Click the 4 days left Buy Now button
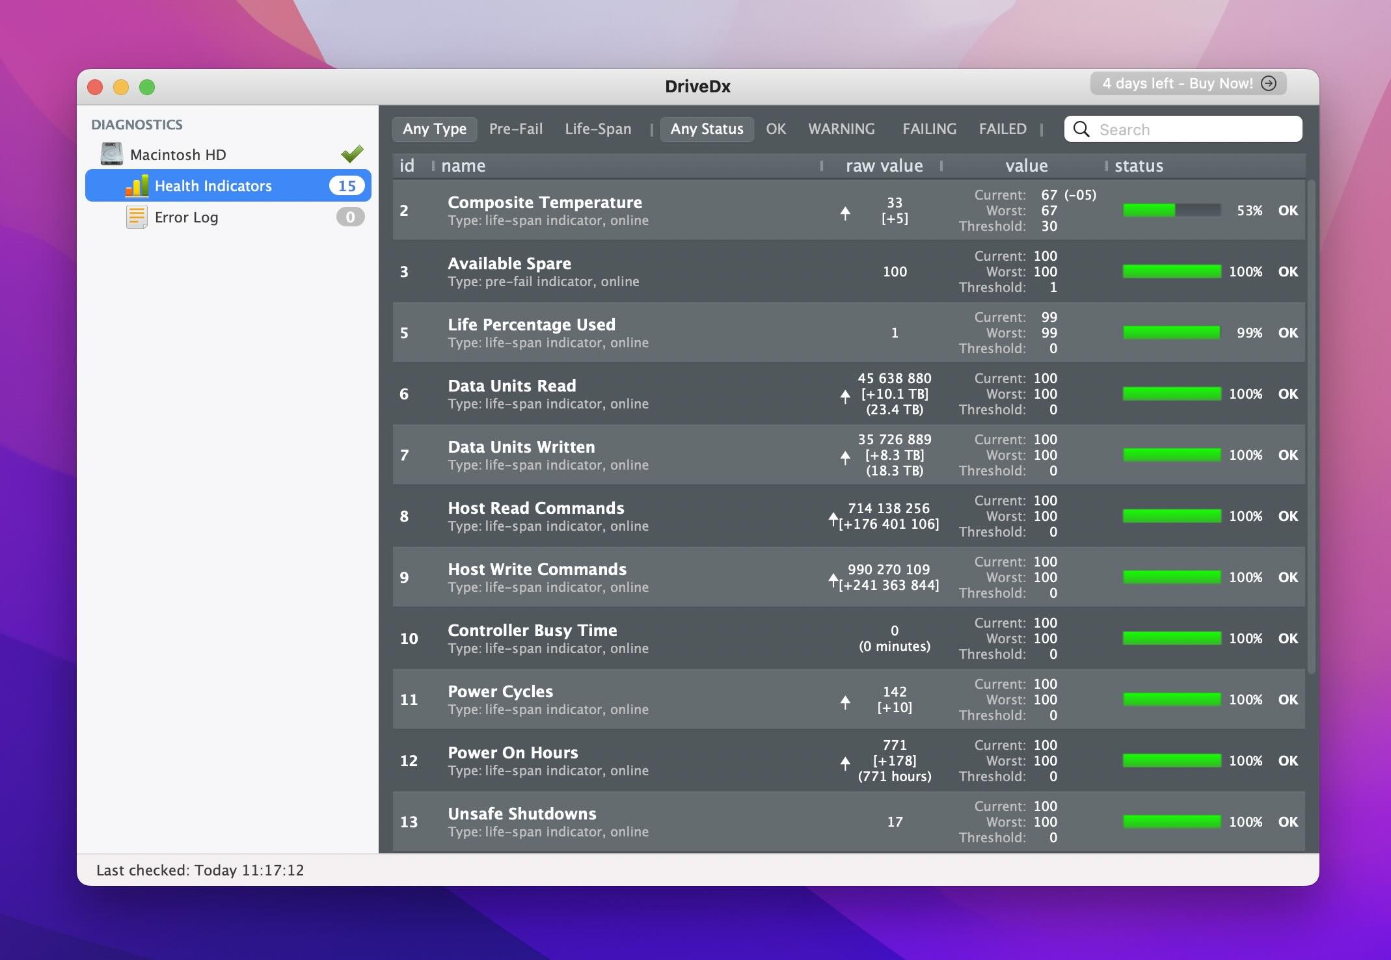The width and height of the screenshot is (1391, 960). pyautogui.click(x=1188, y=83)
